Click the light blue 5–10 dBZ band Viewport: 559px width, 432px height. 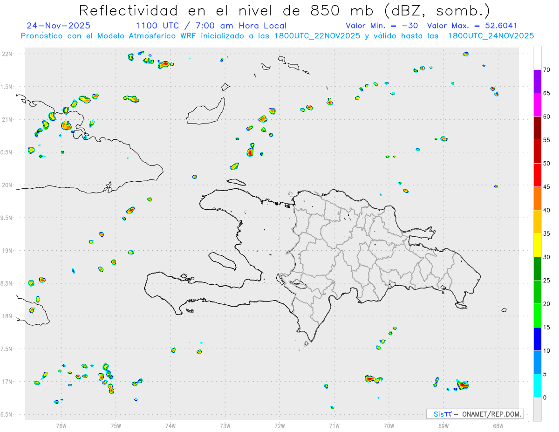[537, 363]
